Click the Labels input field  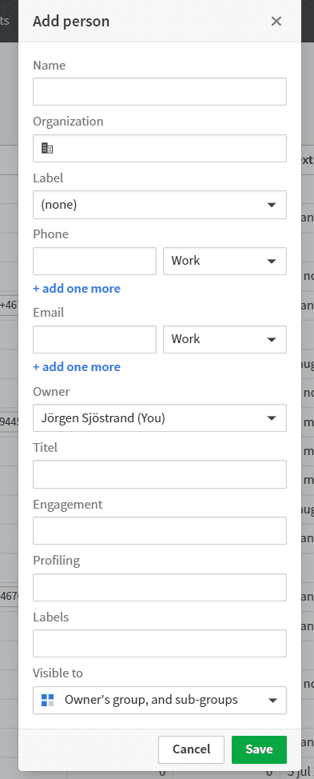160,644
